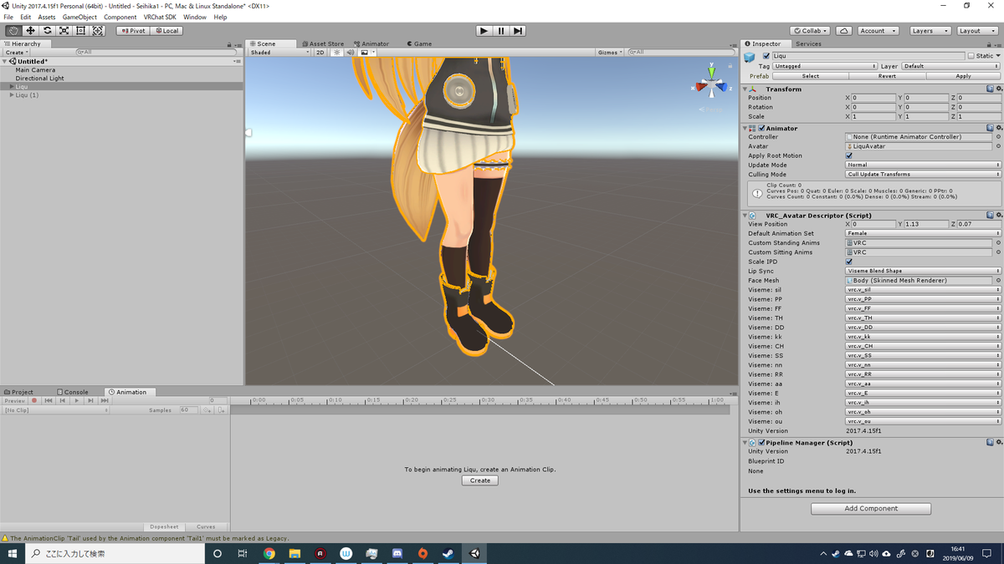Screen dimensions: 1004x564
Task: Open Chrome from the Windows taskbar
Action: (269, 553)
